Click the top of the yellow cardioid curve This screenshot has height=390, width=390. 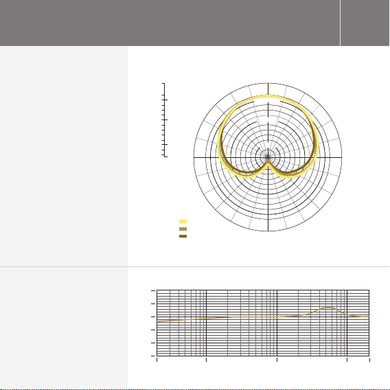[x=268, y=96]
